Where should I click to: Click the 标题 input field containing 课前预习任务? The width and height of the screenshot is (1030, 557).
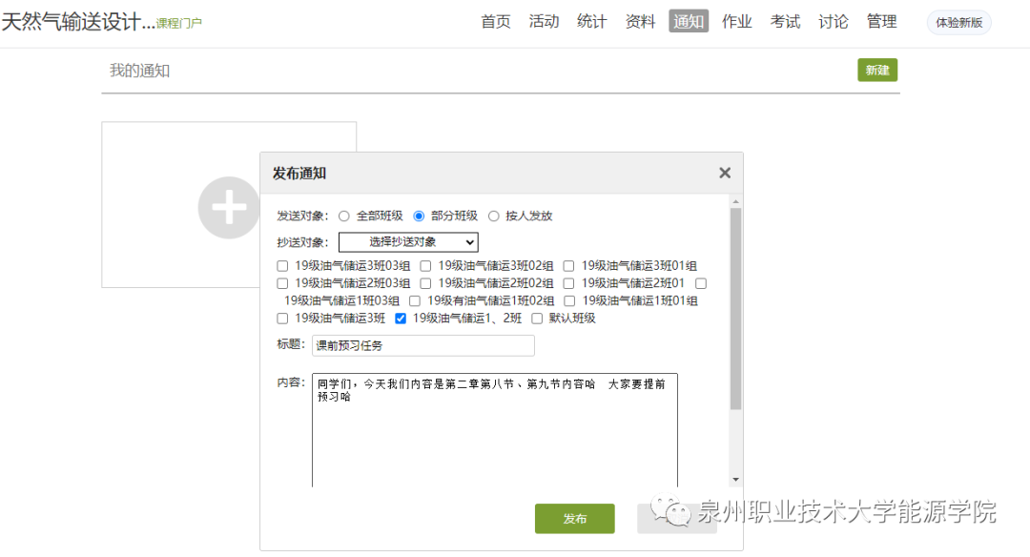pyautogui.click(x=422, y=345)
